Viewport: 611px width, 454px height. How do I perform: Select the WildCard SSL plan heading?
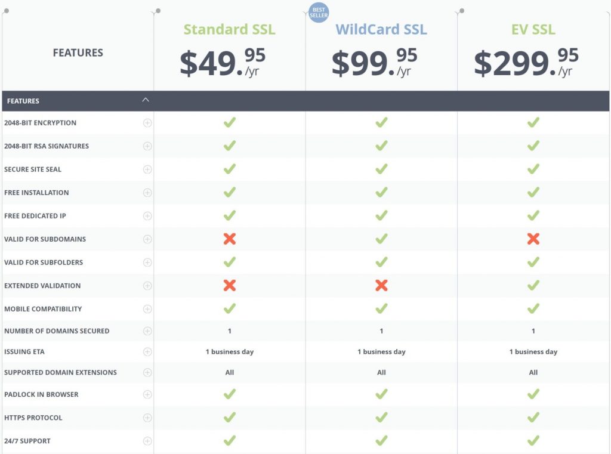[381, 30]
